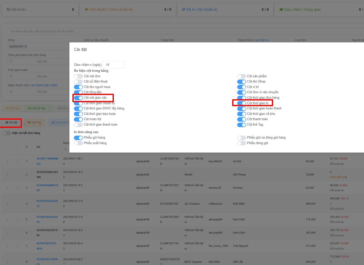Toggle Cột tên Shop switch

pos(241,82)
